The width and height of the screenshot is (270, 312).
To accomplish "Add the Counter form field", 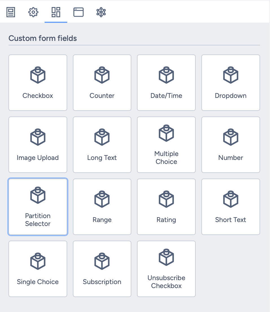I will (x=102, y=83).
